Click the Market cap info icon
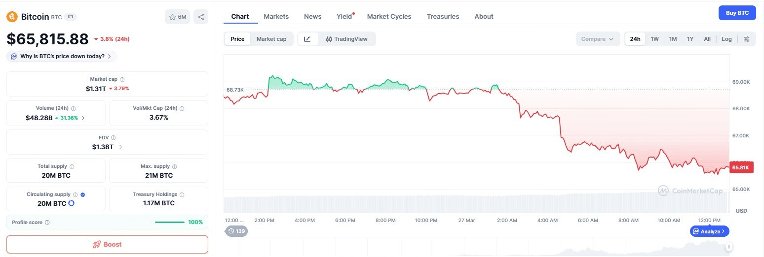The width and height of the screenshot is (764, 257). coord(122,79)
